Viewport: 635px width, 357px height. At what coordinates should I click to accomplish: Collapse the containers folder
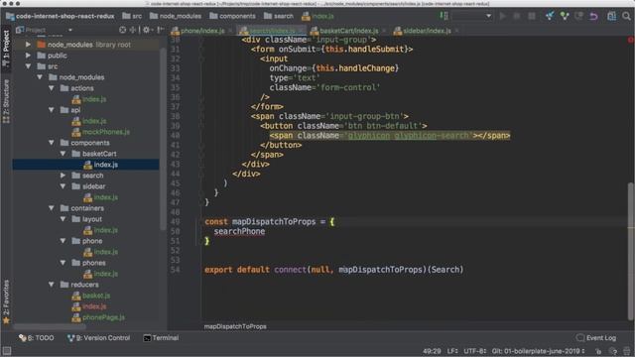click(52, 208)
